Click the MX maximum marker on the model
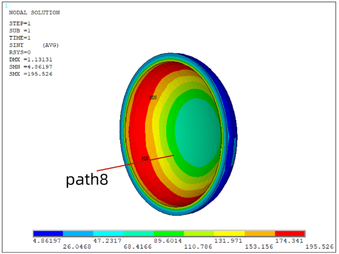 145,159
